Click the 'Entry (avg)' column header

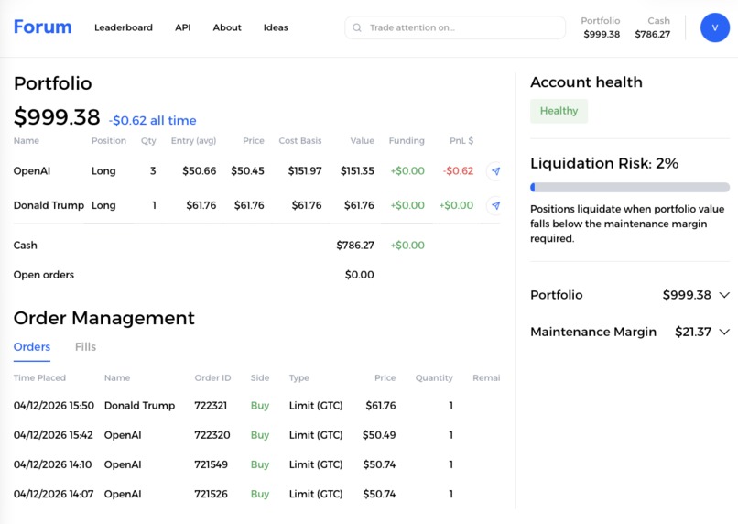193,141
